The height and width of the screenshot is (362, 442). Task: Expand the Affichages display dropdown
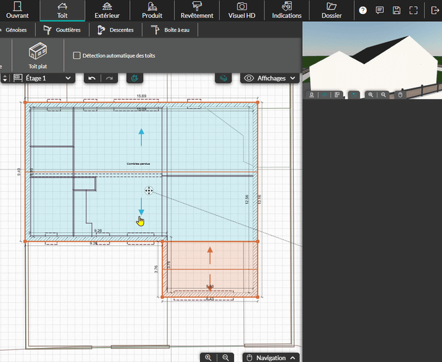click(x=270, y=78)
